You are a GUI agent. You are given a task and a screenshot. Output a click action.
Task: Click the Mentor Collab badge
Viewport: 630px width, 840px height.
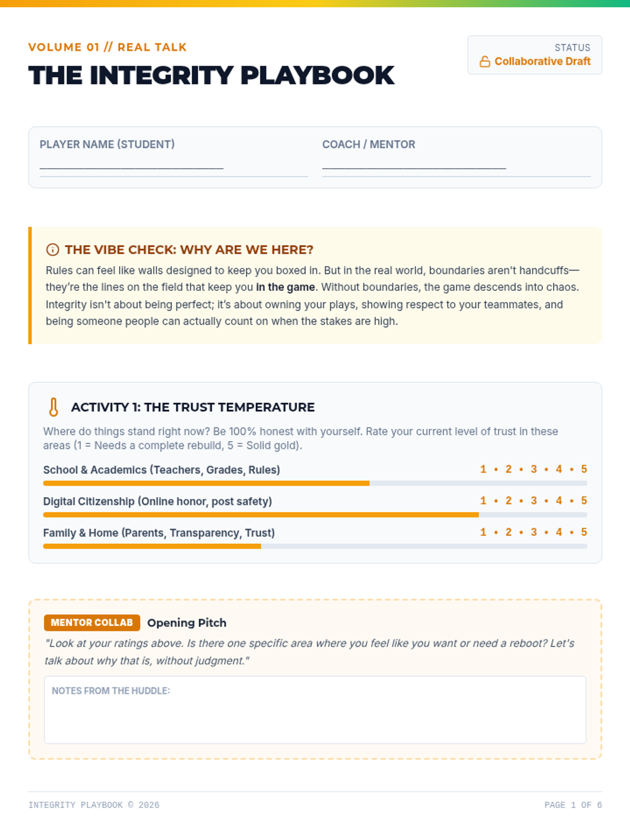[x=92, y=623]
